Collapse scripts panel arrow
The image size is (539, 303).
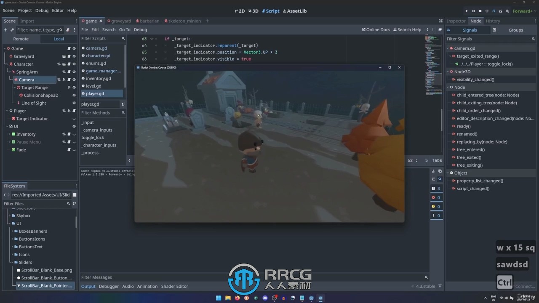click(x=129, y=160)
